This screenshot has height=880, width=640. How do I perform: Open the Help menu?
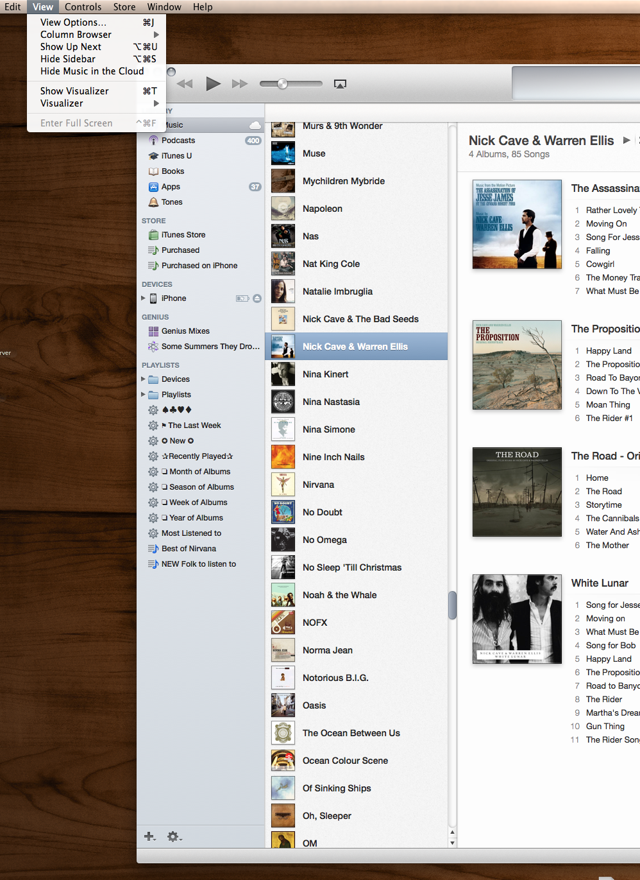[x=203, y=7]
